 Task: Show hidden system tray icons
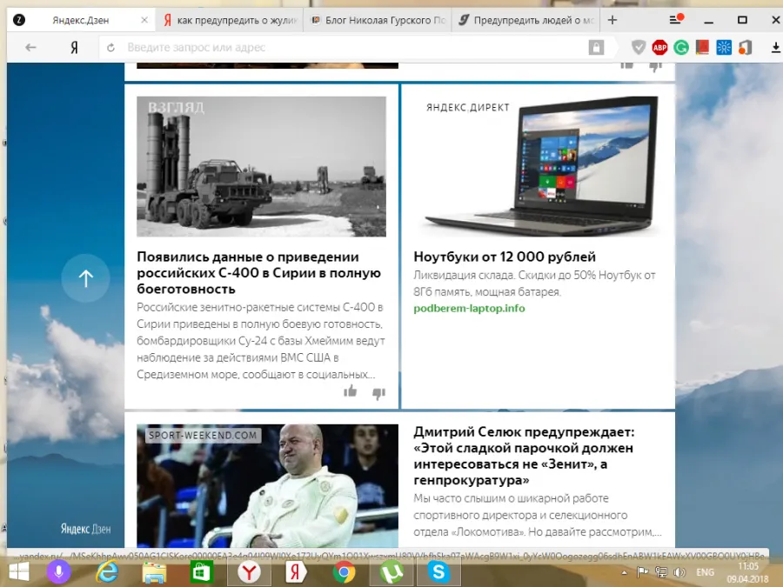coord(624,572)
